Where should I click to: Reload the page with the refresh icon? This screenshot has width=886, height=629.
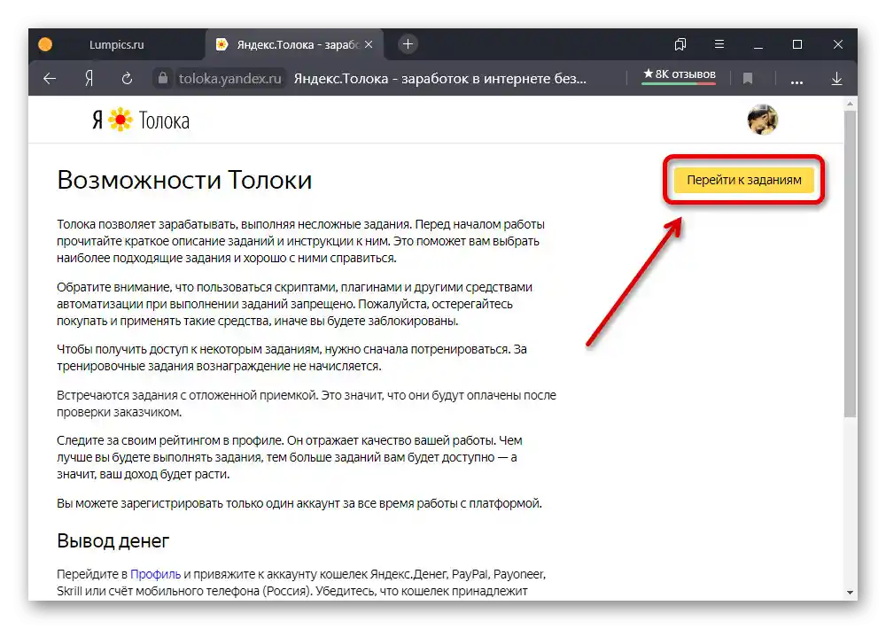pyautogui.click(x=127, y=79)
